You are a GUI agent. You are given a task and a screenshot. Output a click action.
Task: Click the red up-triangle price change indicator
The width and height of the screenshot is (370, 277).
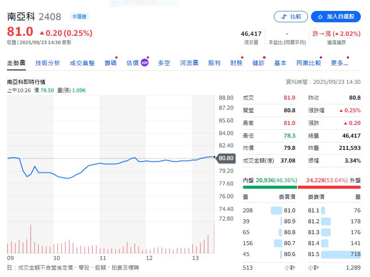(x=42, y=33)
